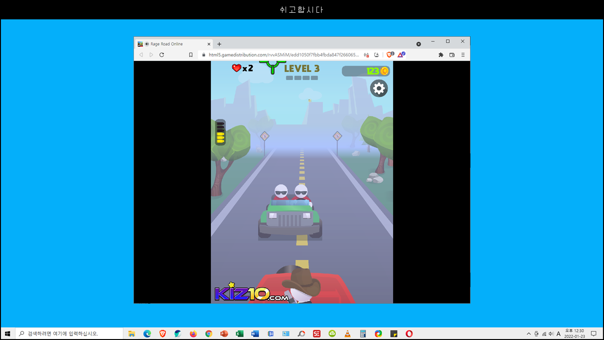The width and height of the screenshot is (604, 340).
Task: Launch PowerPoint from taskbar
Action: [224, 333]
